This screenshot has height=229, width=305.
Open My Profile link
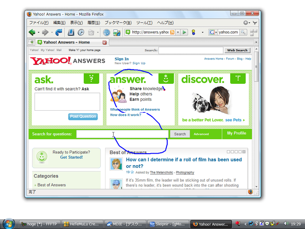[237, 133]
